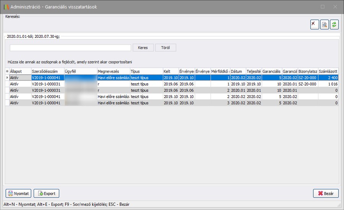Open the search filter settings icon
The height and width of the screenshot is (210, 344).
pyautogui.click(x=325, y=24)
